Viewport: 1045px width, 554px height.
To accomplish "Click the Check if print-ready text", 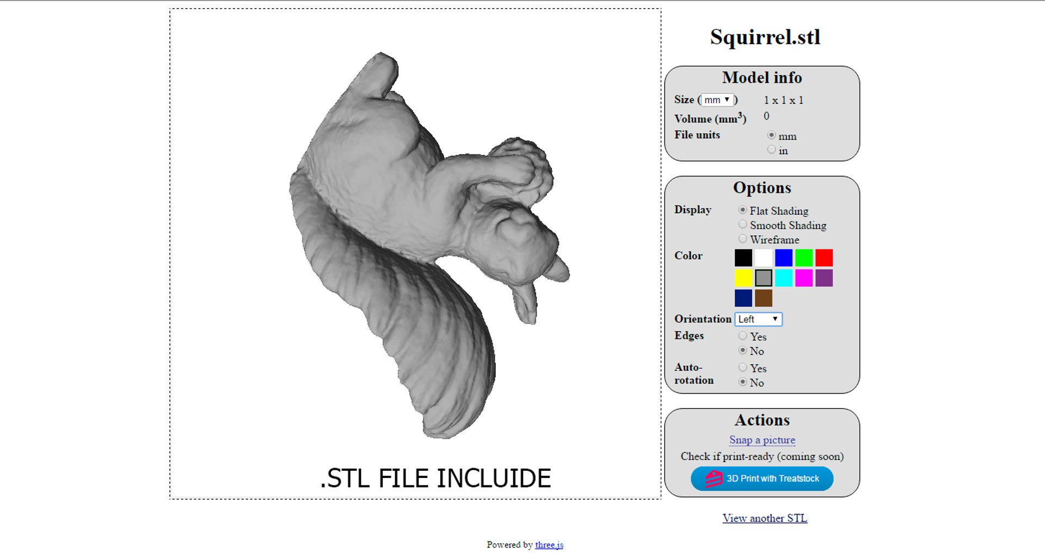I will click(762, 456).
